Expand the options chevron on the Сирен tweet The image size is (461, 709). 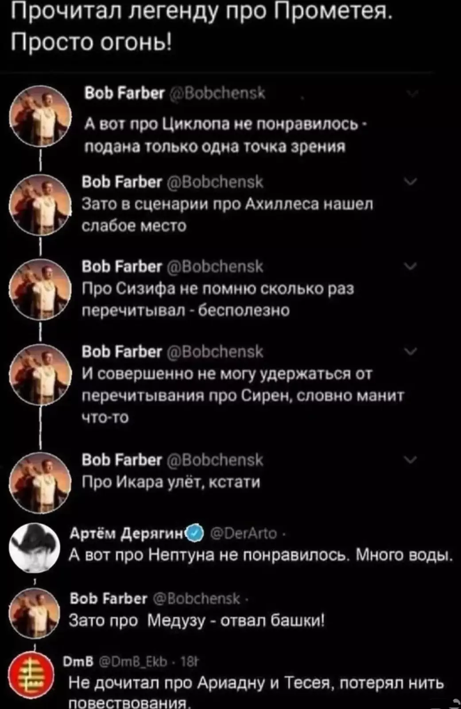[x=411, y=351]
